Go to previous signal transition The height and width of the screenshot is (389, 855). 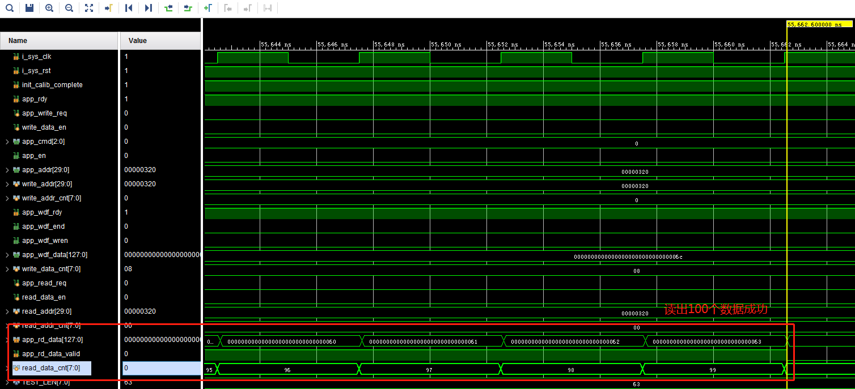(x=168, y=8)
